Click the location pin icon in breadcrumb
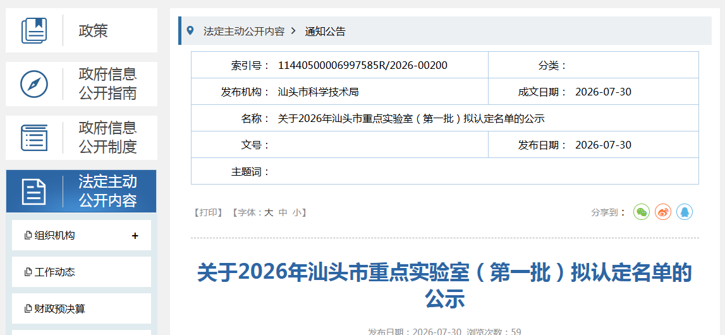The image size is (725, 335). pyautogui.click(x=190, y=31)
